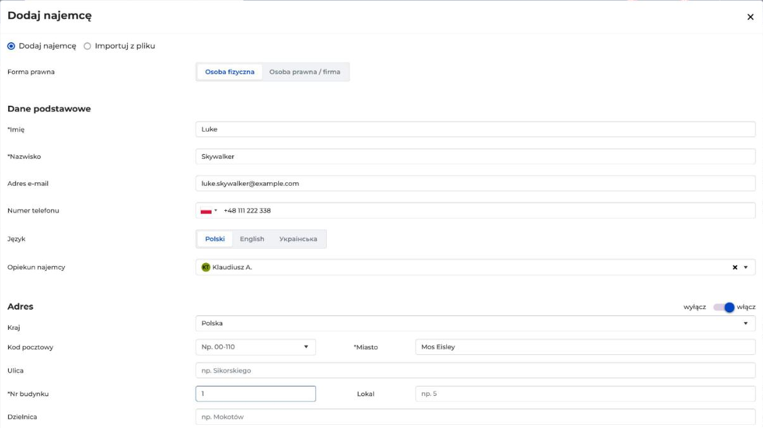Close the Dodaj najemcę dialog
This screenshot has width=763, height=428.
750,17
